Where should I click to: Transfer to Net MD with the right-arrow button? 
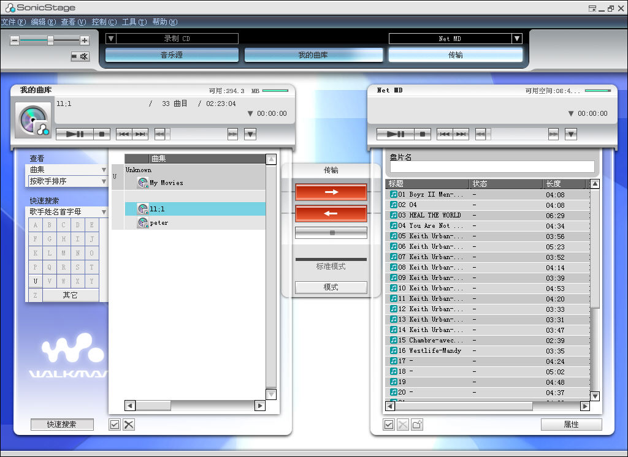331,192
